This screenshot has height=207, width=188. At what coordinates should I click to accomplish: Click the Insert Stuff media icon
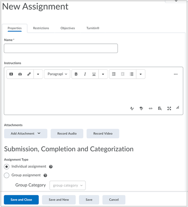coord(11,74)
